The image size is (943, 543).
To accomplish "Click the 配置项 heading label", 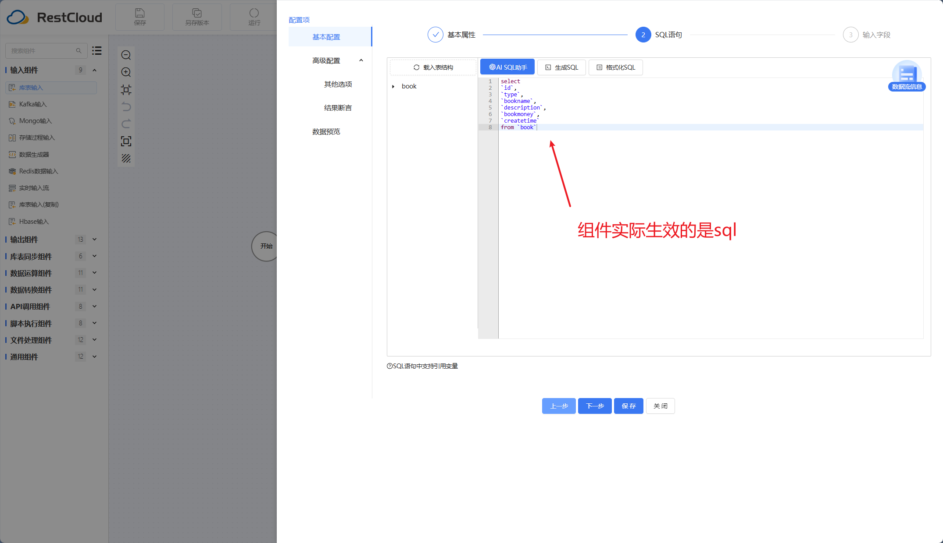I will (299, 20).
